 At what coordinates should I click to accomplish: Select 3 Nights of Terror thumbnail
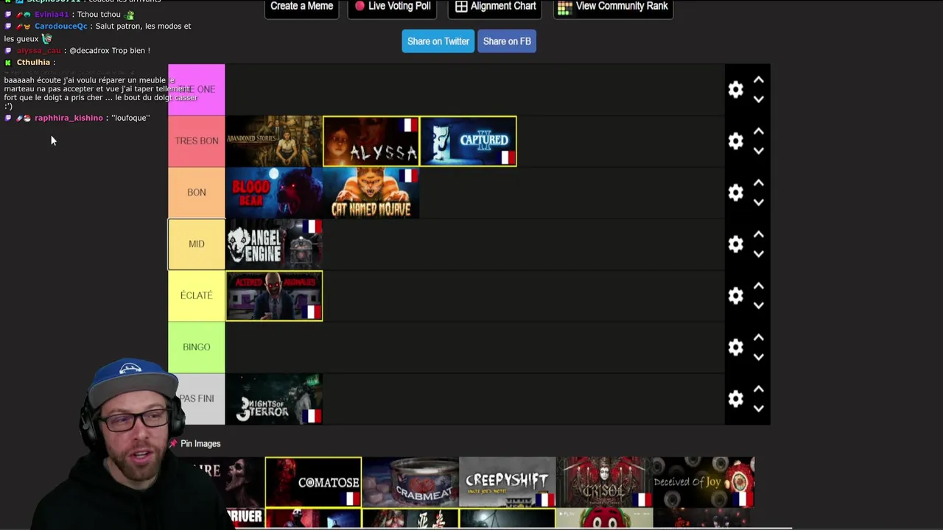[x=274, y=399]
